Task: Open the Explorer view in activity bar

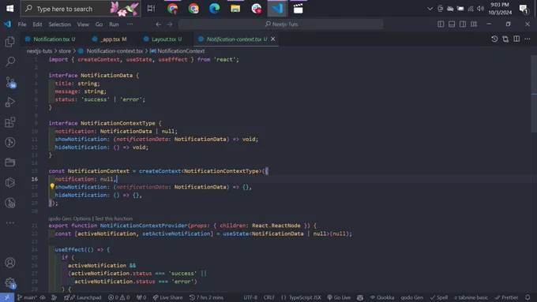Action: [x=10, y=42]
